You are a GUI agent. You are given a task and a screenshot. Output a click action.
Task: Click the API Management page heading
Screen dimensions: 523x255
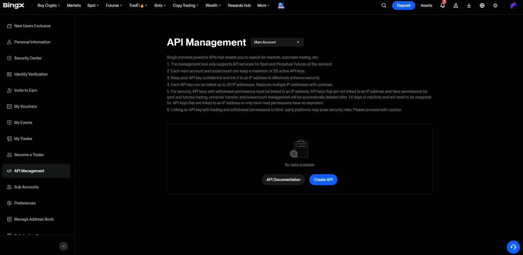coord(206,42)
